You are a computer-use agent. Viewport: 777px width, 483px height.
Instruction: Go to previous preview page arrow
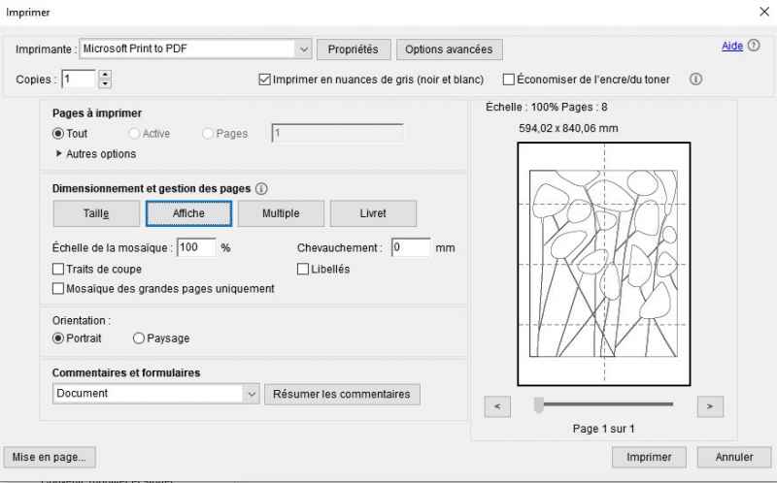[x=497, y=406]
